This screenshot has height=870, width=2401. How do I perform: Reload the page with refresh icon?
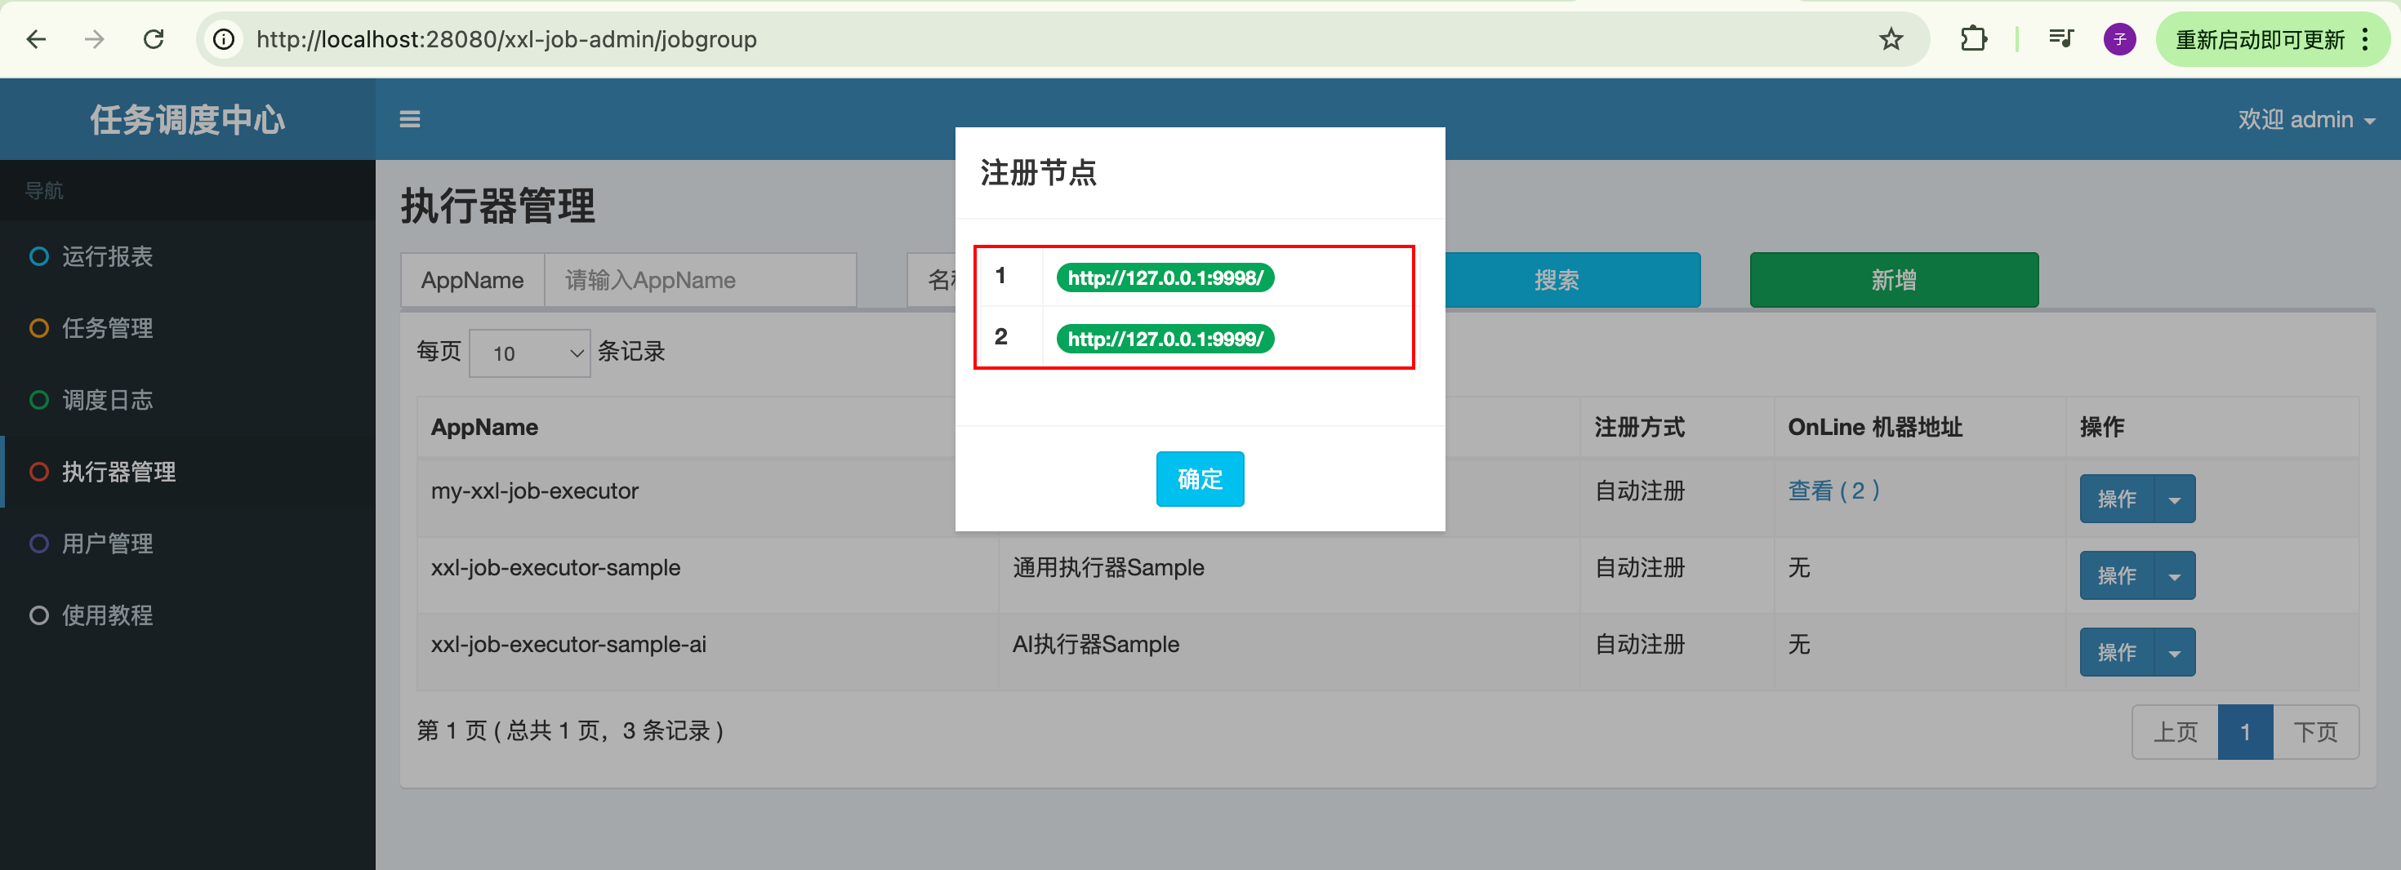pyautogui.click(x=154, y=39)
